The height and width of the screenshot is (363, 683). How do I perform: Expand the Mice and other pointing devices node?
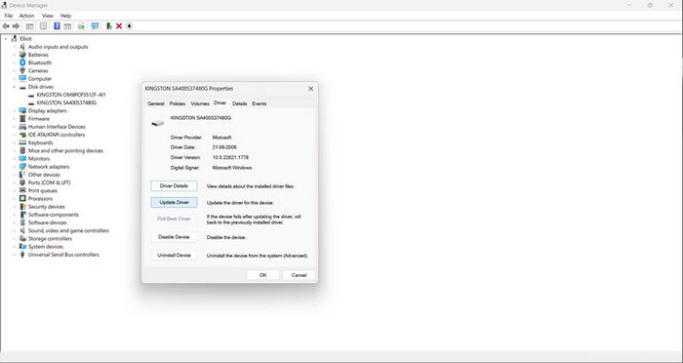click(x=14, y=151)
